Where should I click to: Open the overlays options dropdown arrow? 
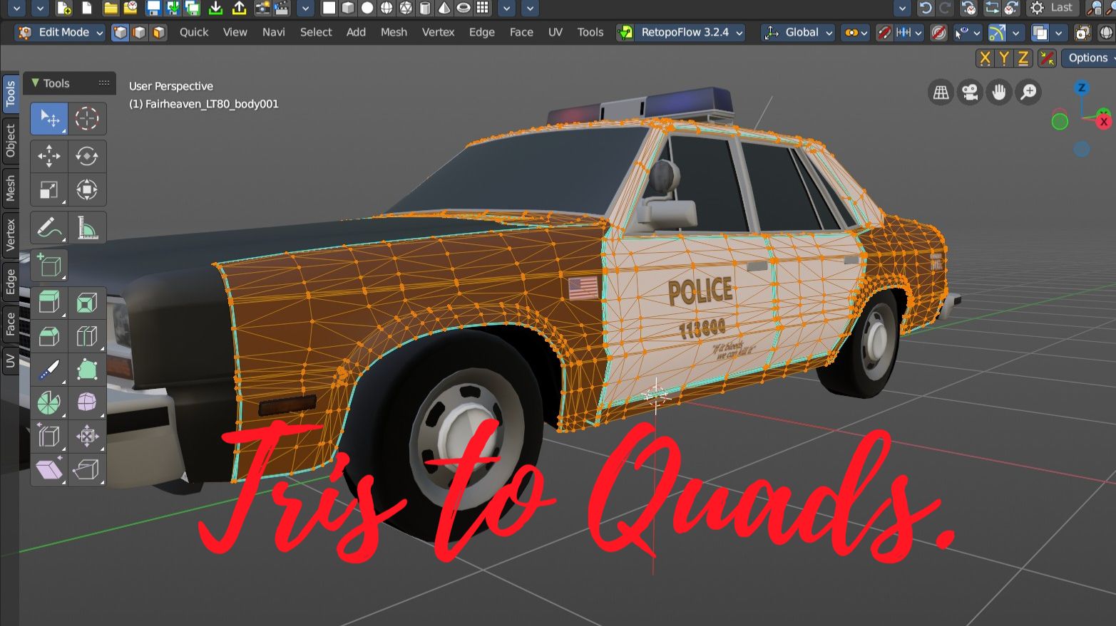click(x=1059, y=33)
